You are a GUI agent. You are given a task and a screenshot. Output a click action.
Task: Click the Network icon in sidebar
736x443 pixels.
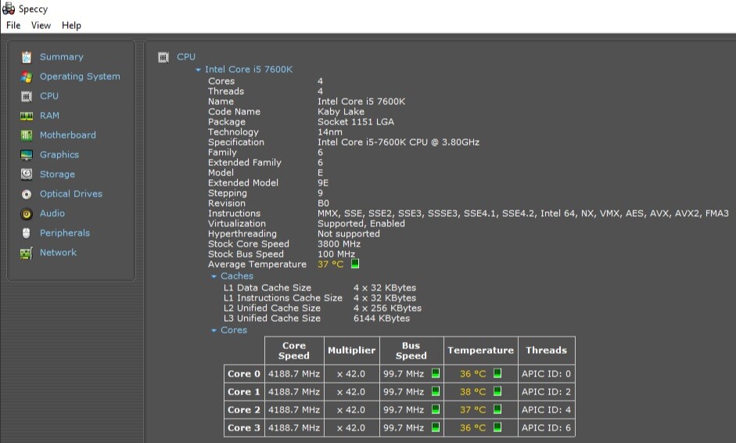27,253
